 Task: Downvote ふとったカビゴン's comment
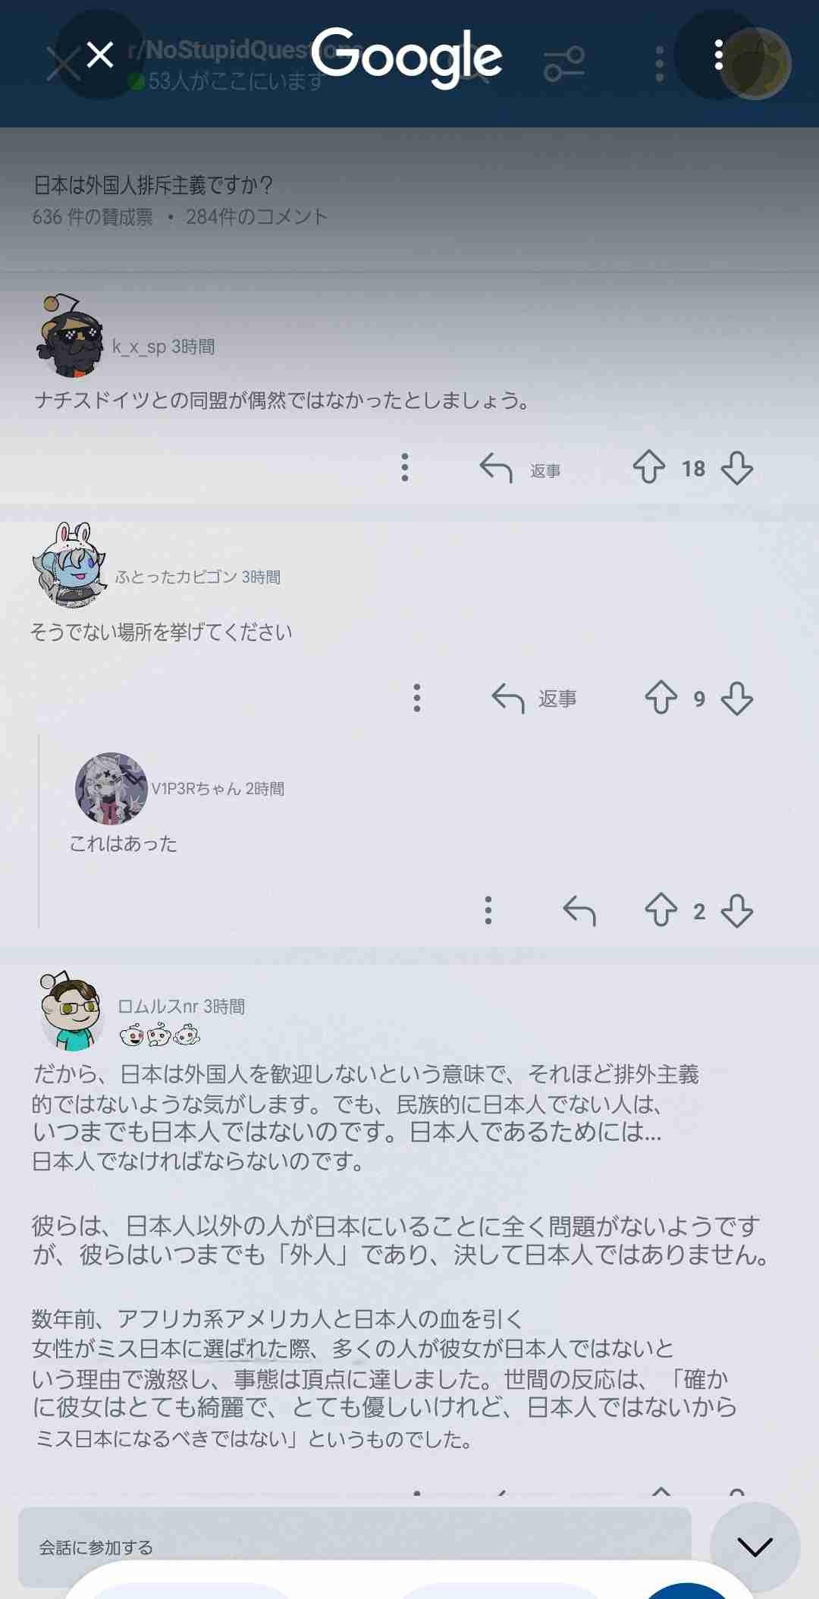click(737, 698)
